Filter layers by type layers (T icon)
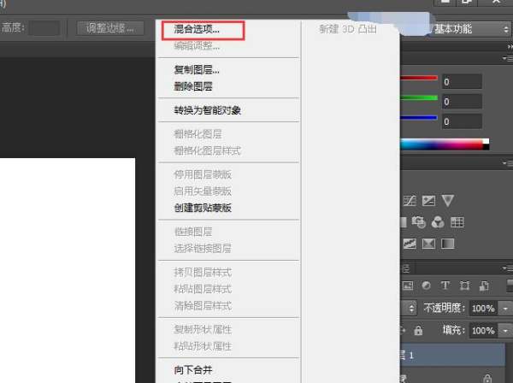Viewport: 513px width, 383px height. (445, 286)
